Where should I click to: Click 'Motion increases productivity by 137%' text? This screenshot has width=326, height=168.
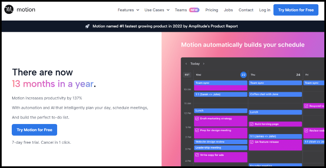tap(47, 98)
